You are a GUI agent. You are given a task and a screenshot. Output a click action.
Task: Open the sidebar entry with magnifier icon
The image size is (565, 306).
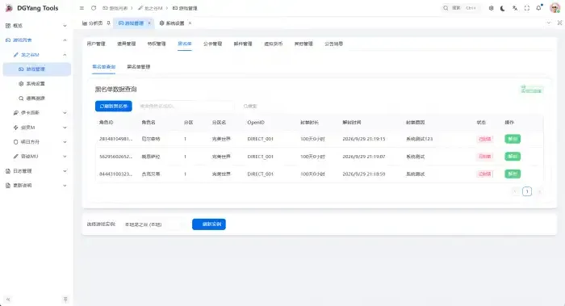36,98
